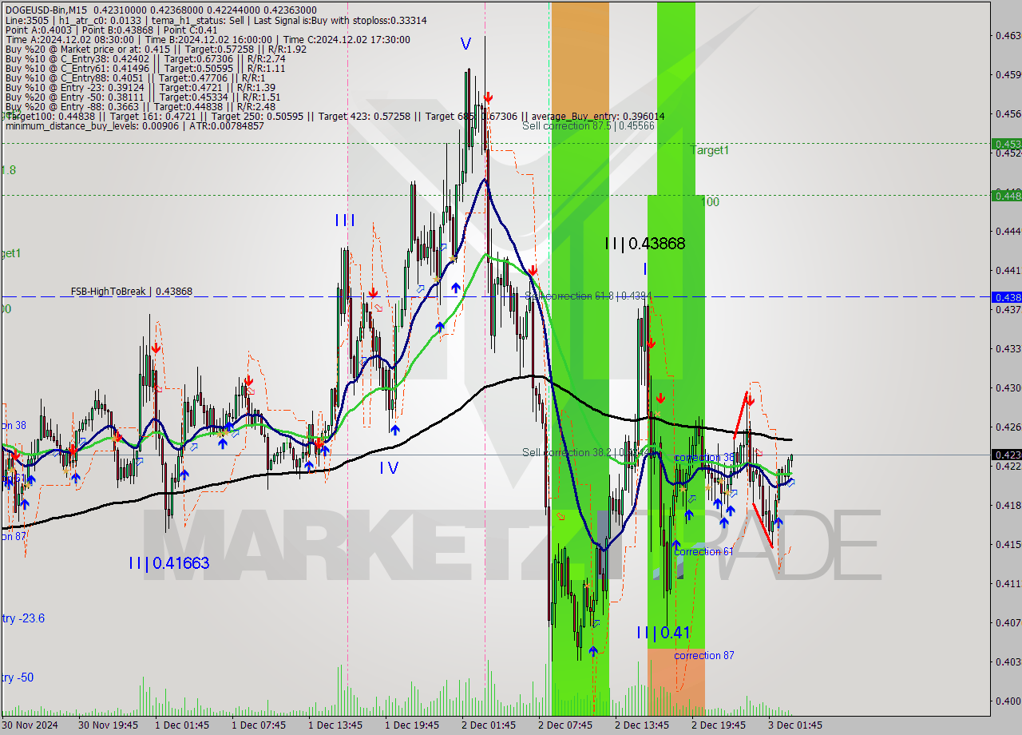Click the '2 Dec 19:45' time label
Image resolution: width=1022 pixels, height=735 pixels.
click(719, 725)
